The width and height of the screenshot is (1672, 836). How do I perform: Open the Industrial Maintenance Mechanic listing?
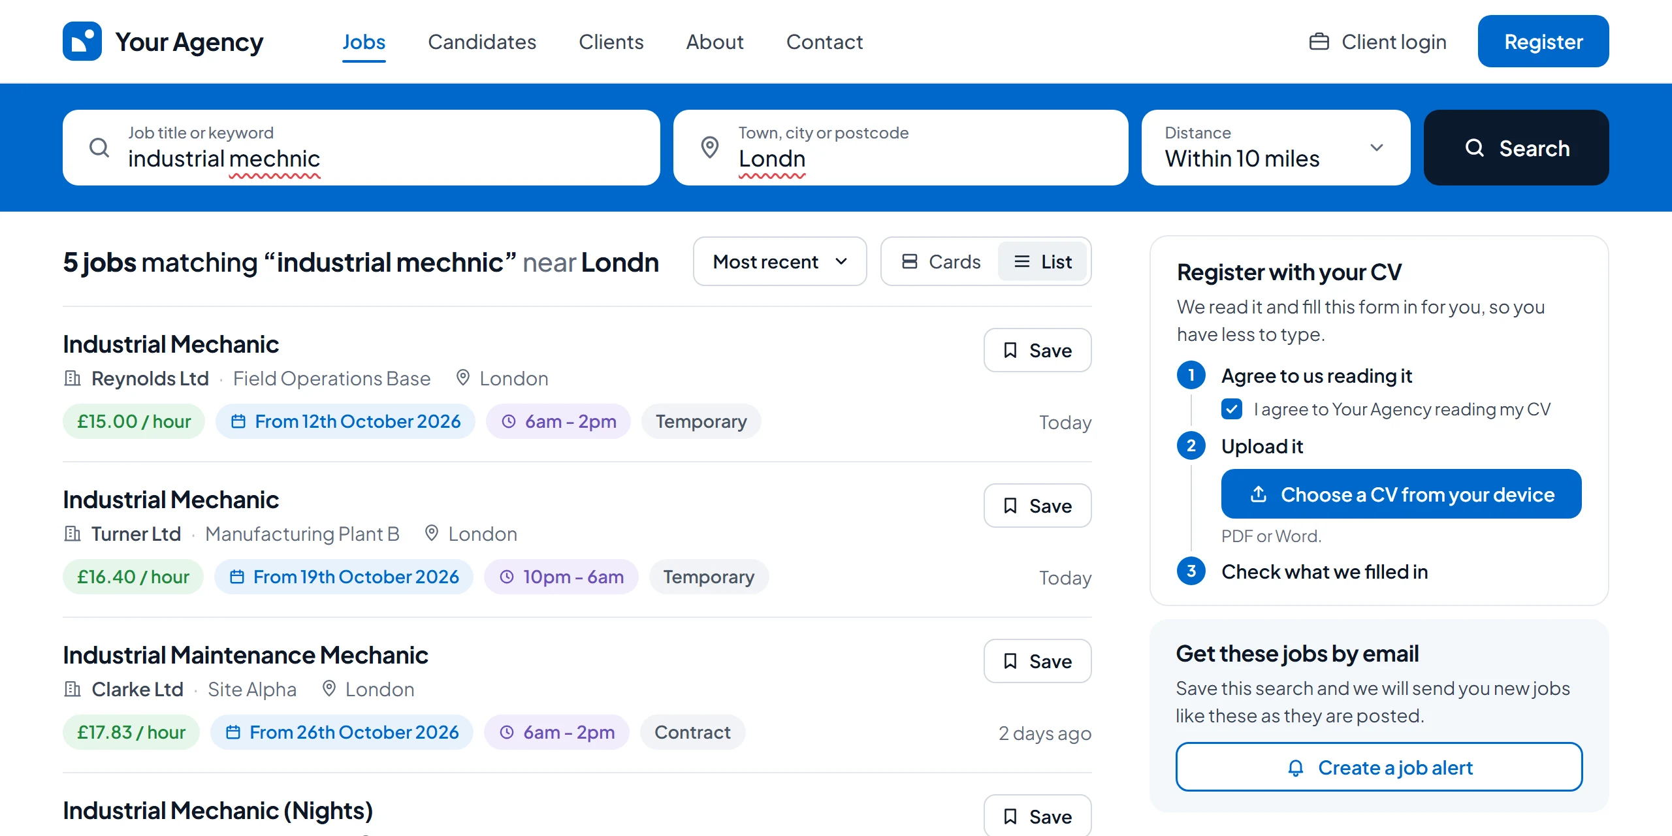[246, 655]
